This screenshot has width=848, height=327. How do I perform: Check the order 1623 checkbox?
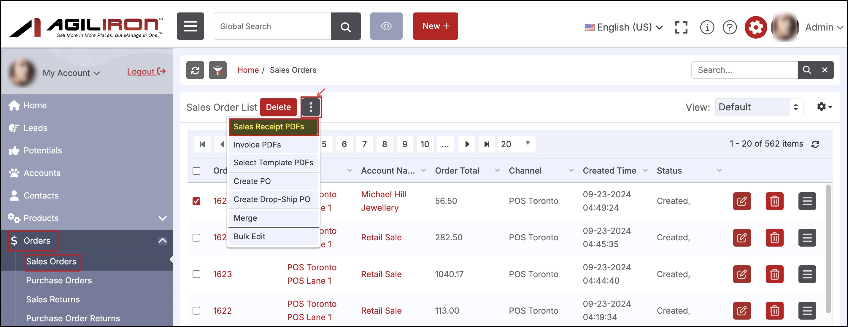[196, 274]
